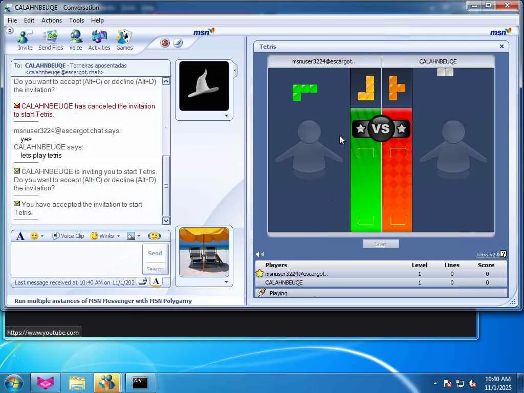Open the Help menu

click(x=97, y=20)
